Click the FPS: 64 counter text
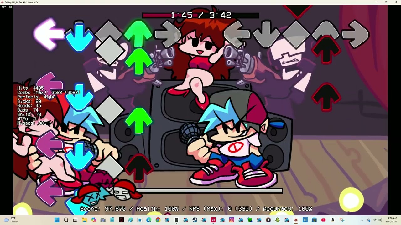This screenshot has width=401, height=225. coord(7,7)
